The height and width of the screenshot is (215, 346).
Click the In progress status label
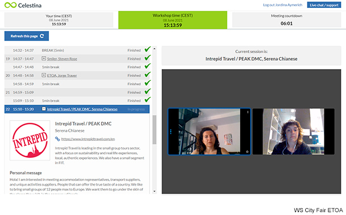tap(136, 109)
